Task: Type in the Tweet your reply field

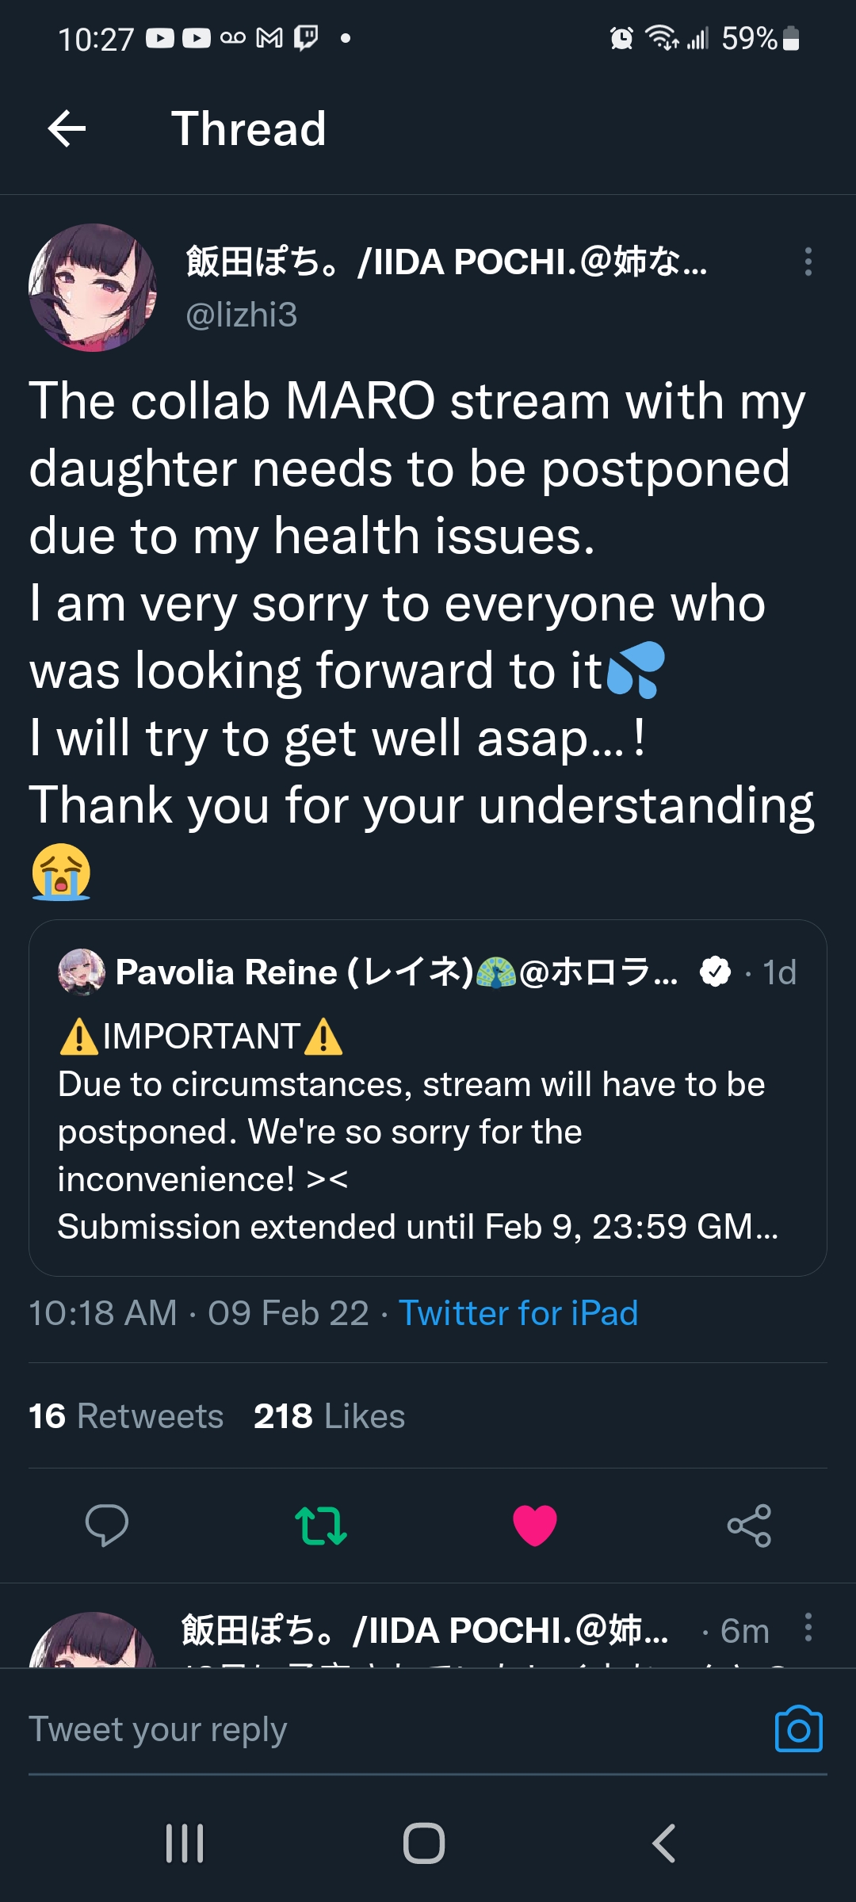Action: [x=380, y=1729]
